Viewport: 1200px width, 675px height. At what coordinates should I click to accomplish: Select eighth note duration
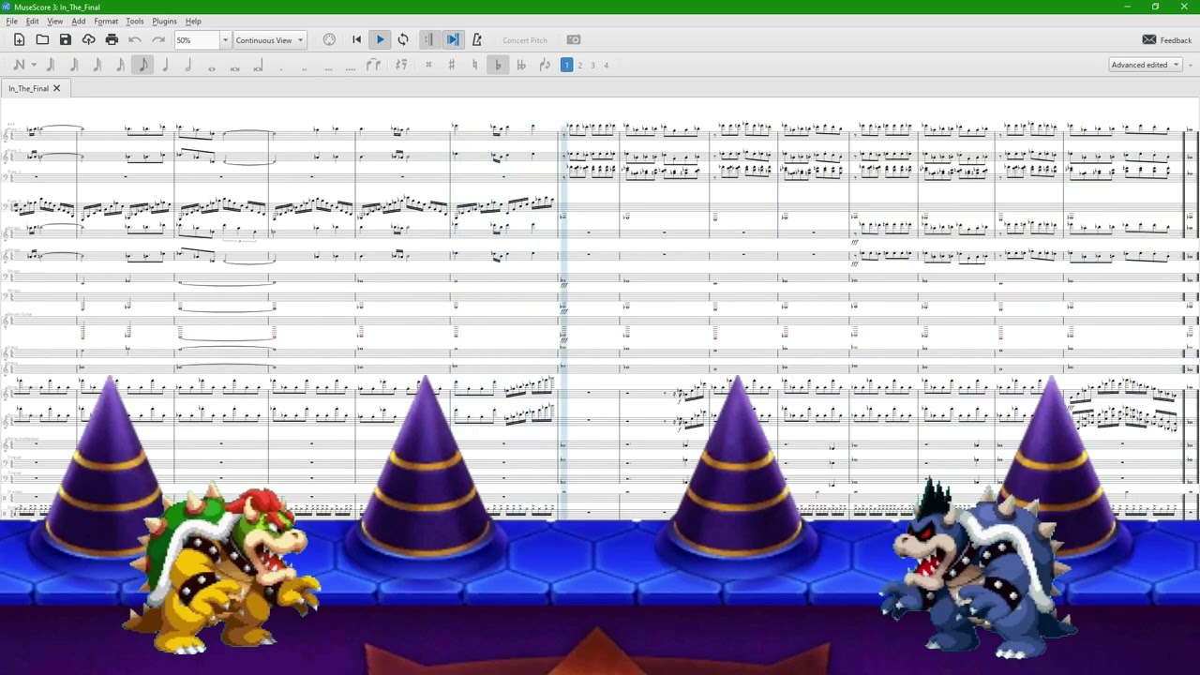click(142, 65)
